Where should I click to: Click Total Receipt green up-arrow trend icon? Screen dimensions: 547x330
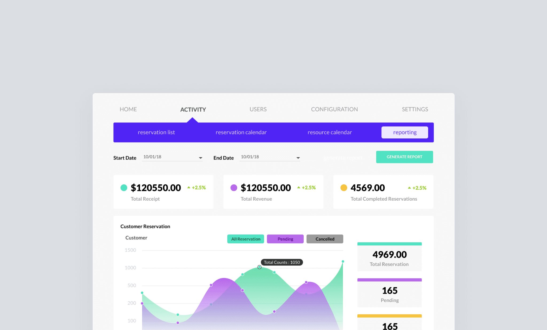coord(189,188)
